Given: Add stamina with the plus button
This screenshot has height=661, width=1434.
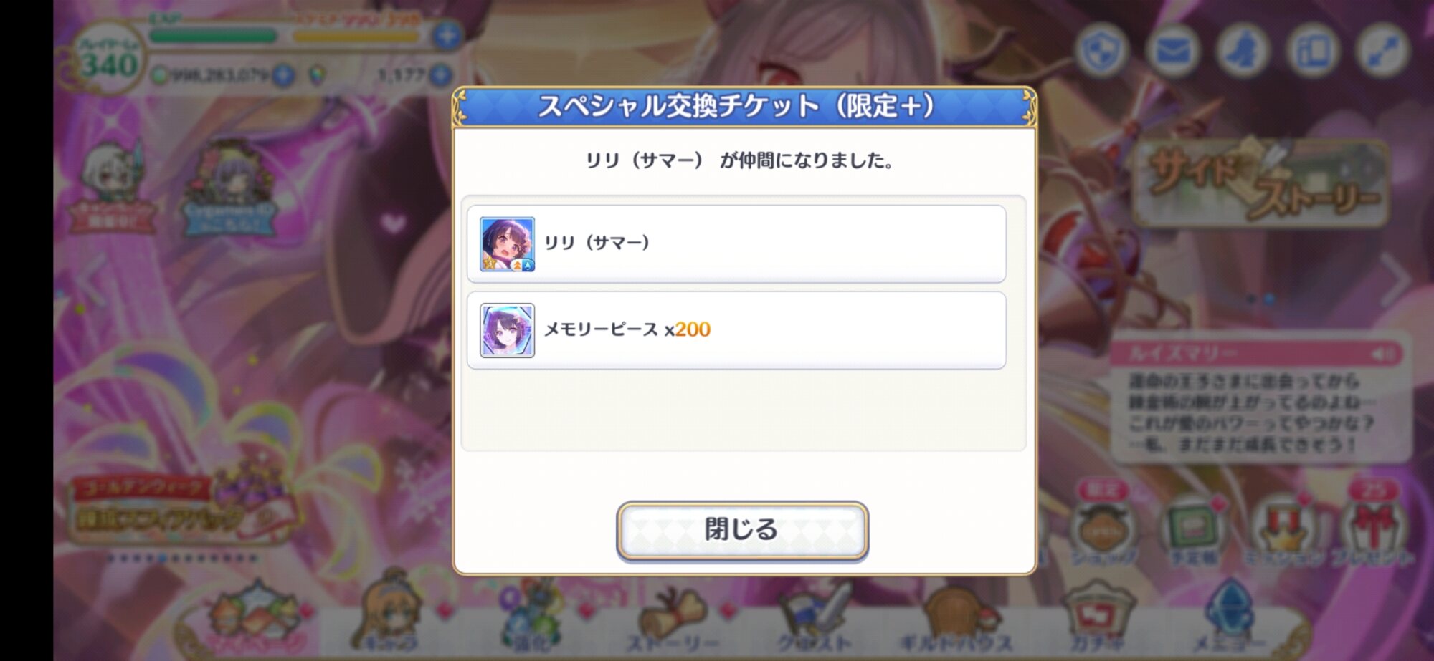Looking at the screenshot, I should click(447, 34).
